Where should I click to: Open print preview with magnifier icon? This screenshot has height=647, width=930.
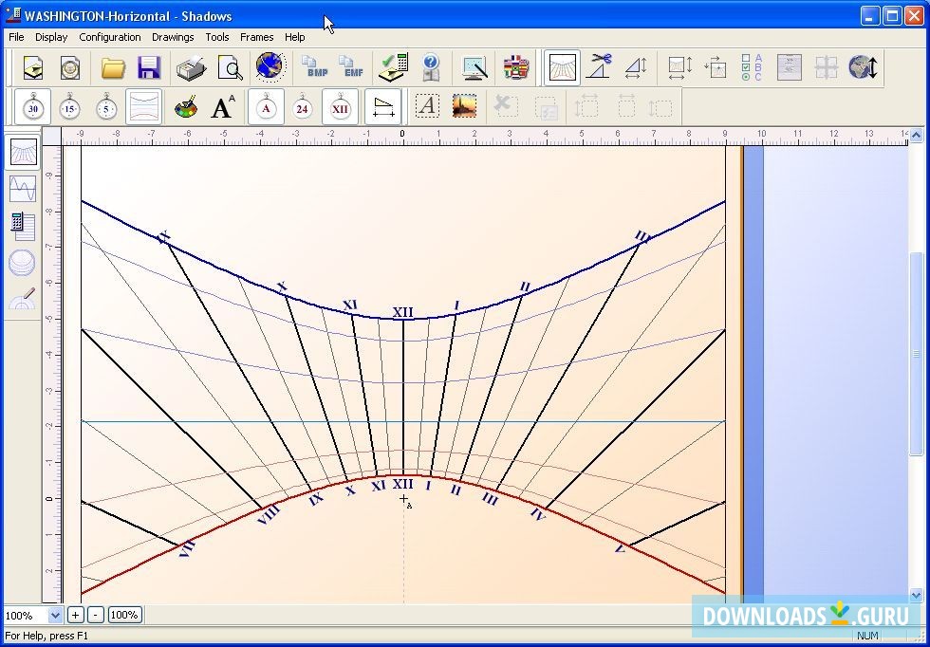pyautogui.click(x=230, y=68)
